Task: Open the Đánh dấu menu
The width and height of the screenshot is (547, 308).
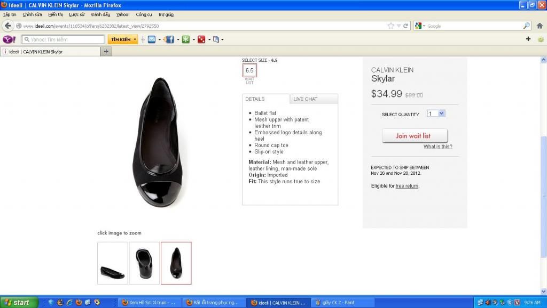Action: 100,14
